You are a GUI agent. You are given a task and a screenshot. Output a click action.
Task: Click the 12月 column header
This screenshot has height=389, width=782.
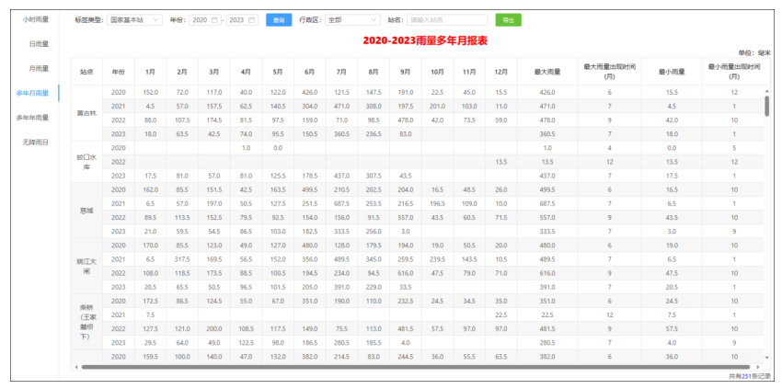pos(501,72)
